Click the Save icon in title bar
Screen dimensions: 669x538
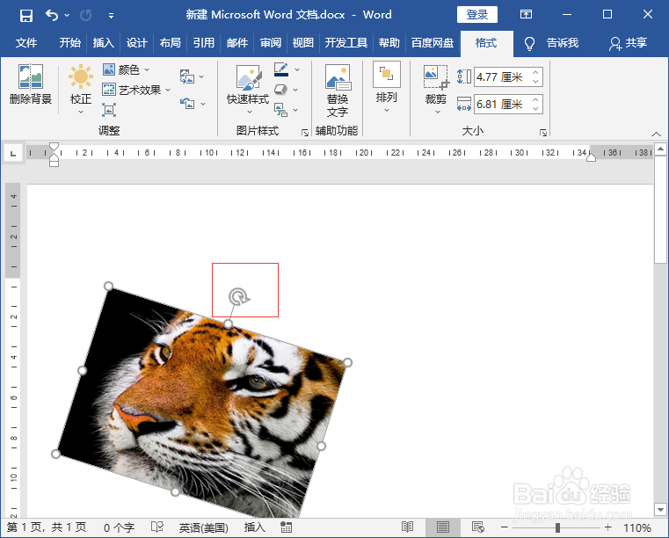pos(26,16)
